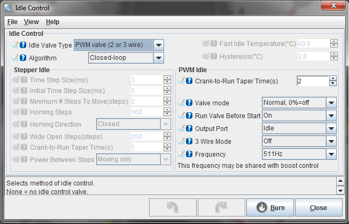Click the redo arrow button
Viewport: 349px width, 224px height.
(x=221, y=207)
